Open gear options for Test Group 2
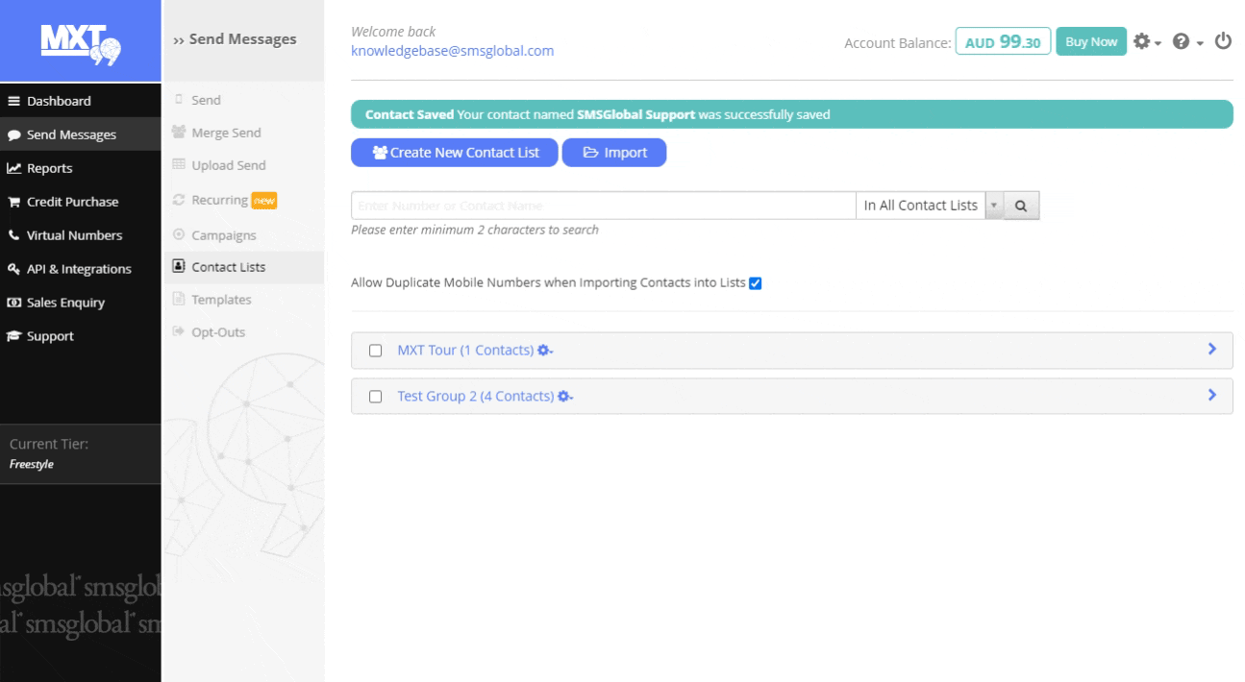Screen dimensions: 1245x682 [x=565, y=397]
